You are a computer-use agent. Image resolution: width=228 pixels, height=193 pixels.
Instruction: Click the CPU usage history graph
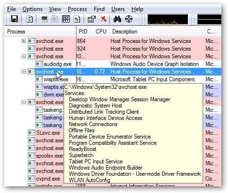[168, 20]
